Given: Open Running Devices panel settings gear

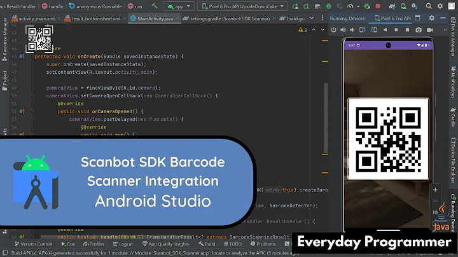Looking at the screenshot, I should [x=431, y=18].
